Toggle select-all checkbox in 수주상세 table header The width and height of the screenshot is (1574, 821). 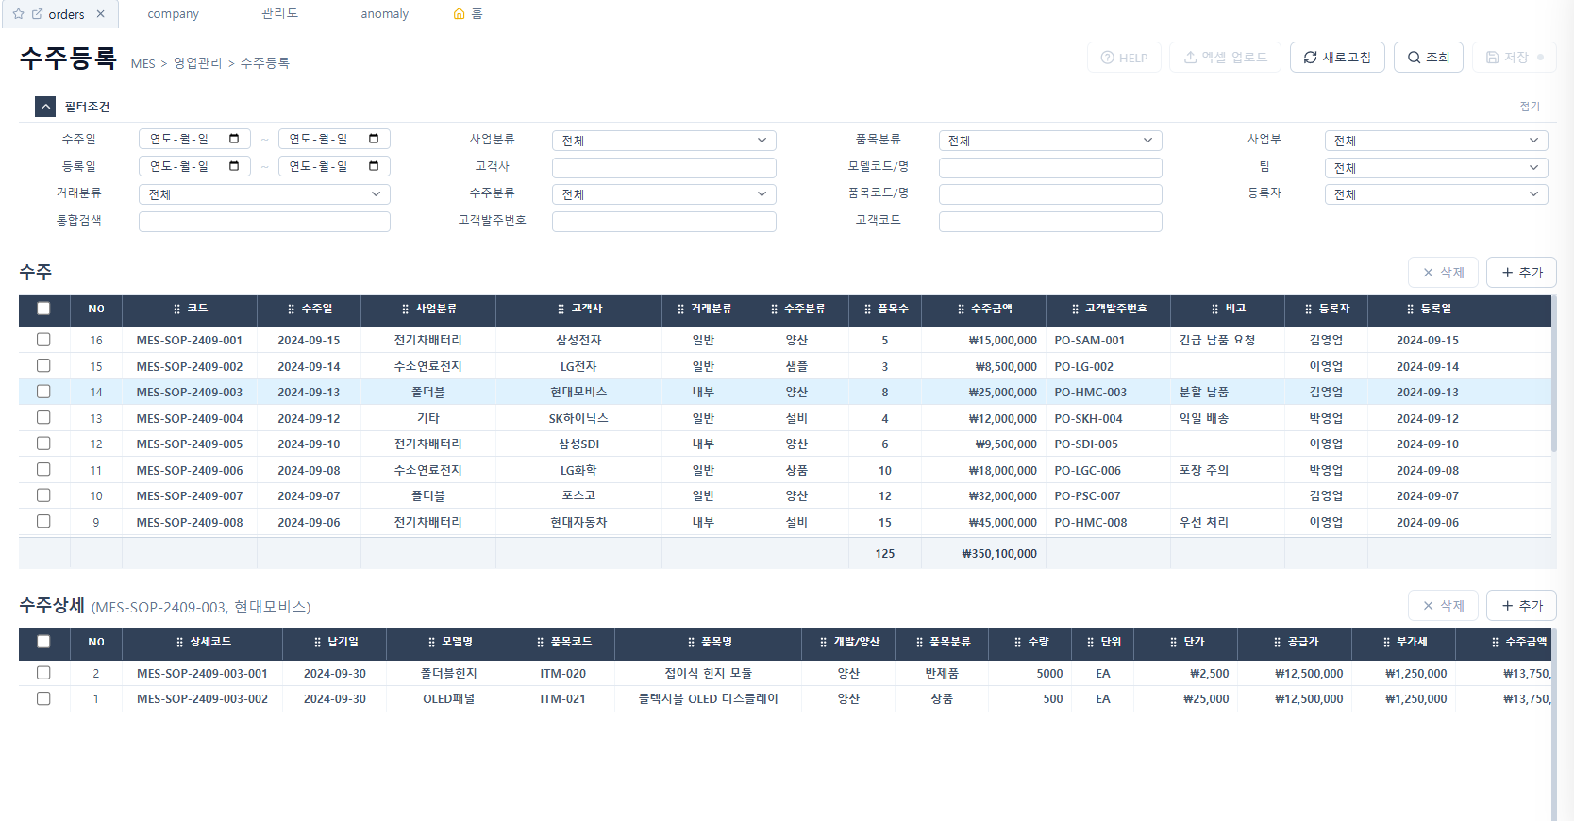[x=43, y=642]
